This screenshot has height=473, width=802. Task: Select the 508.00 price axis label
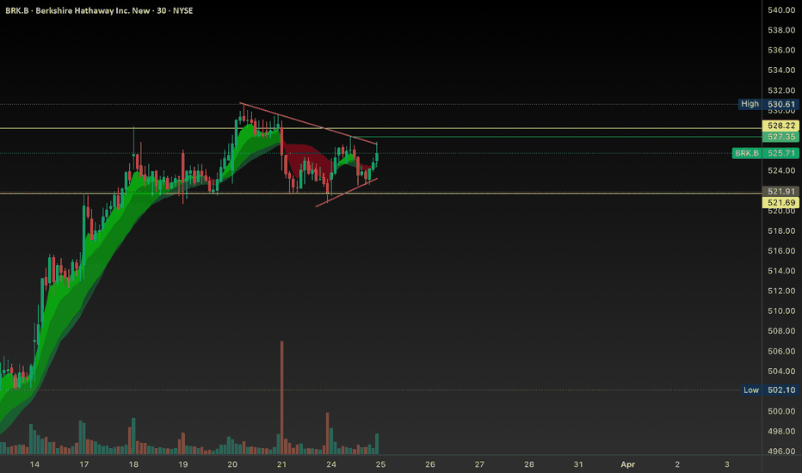coord(781,331)
